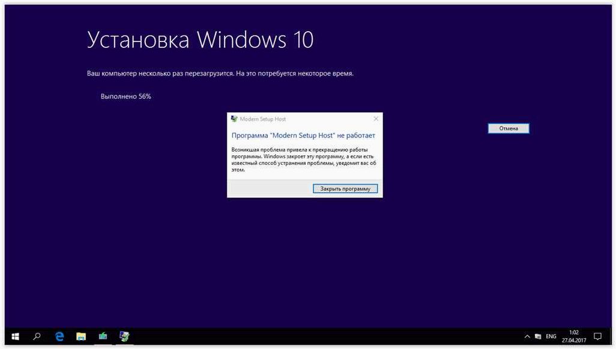This screenshot has width=616, height=349.
Task: Click Modern Setup Host dialog title icon
Action: pos(234,119)
